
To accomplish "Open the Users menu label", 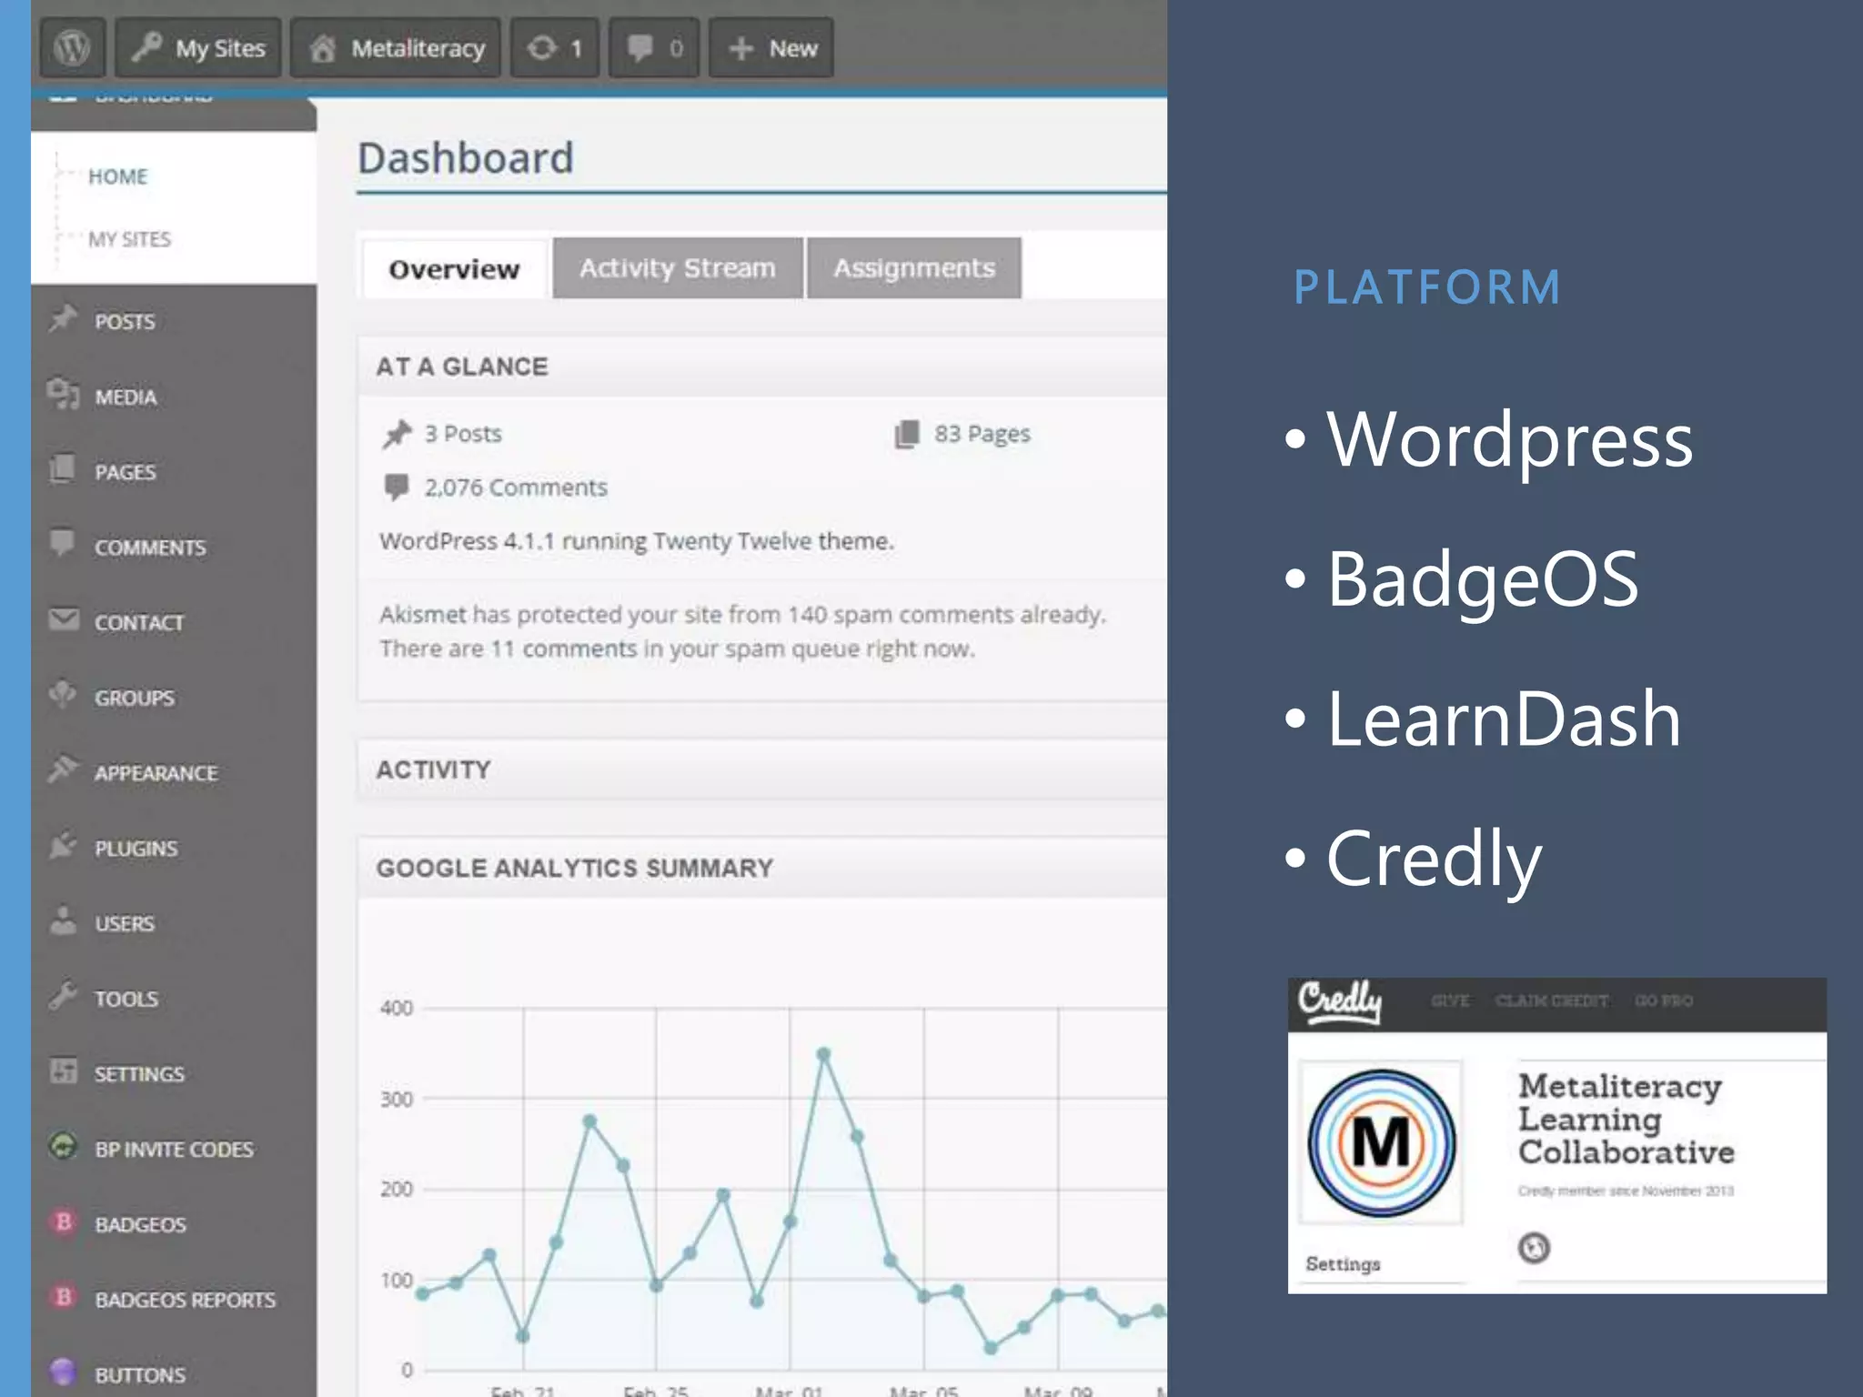I will [x=125, y=924].
